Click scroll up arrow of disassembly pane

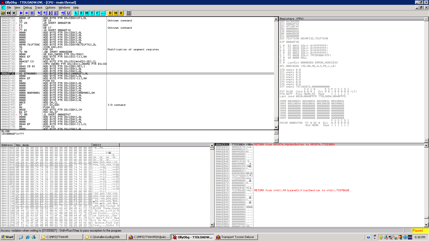coord(276,19)
